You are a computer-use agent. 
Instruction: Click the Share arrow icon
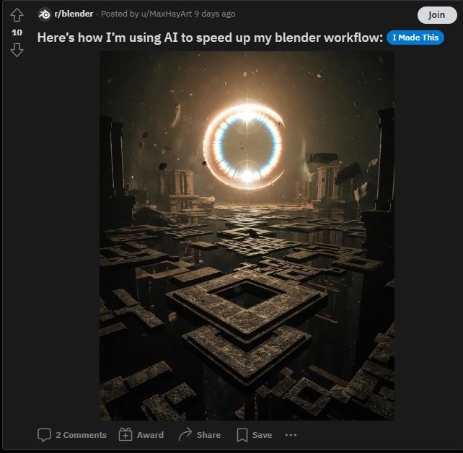tap(185, 435)
